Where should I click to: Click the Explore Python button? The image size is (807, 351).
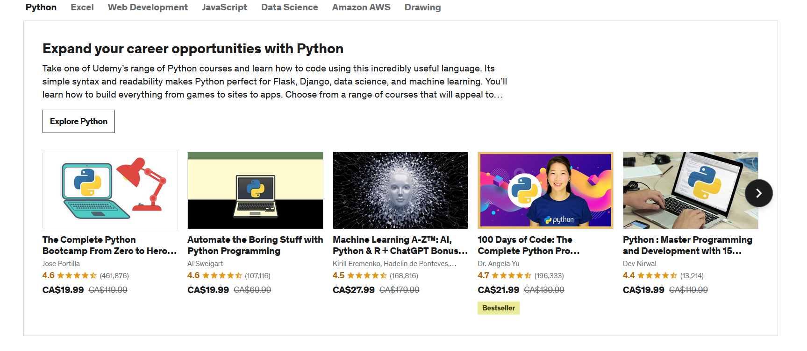click(78, 121)
